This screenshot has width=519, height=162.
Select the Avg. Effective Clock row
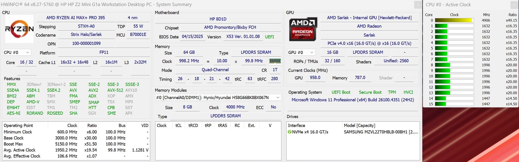click(x=76, y=156)
